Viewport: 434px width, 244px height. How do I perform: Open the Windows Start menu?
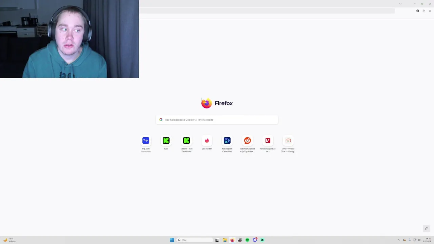172,240
